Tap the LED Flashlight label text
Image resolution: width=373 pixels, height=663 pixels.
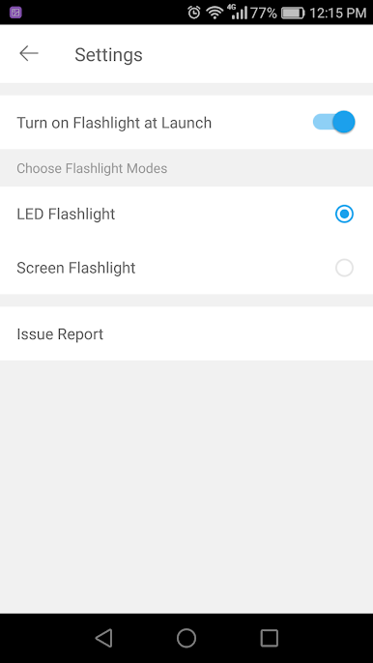[x=66, y=214]
